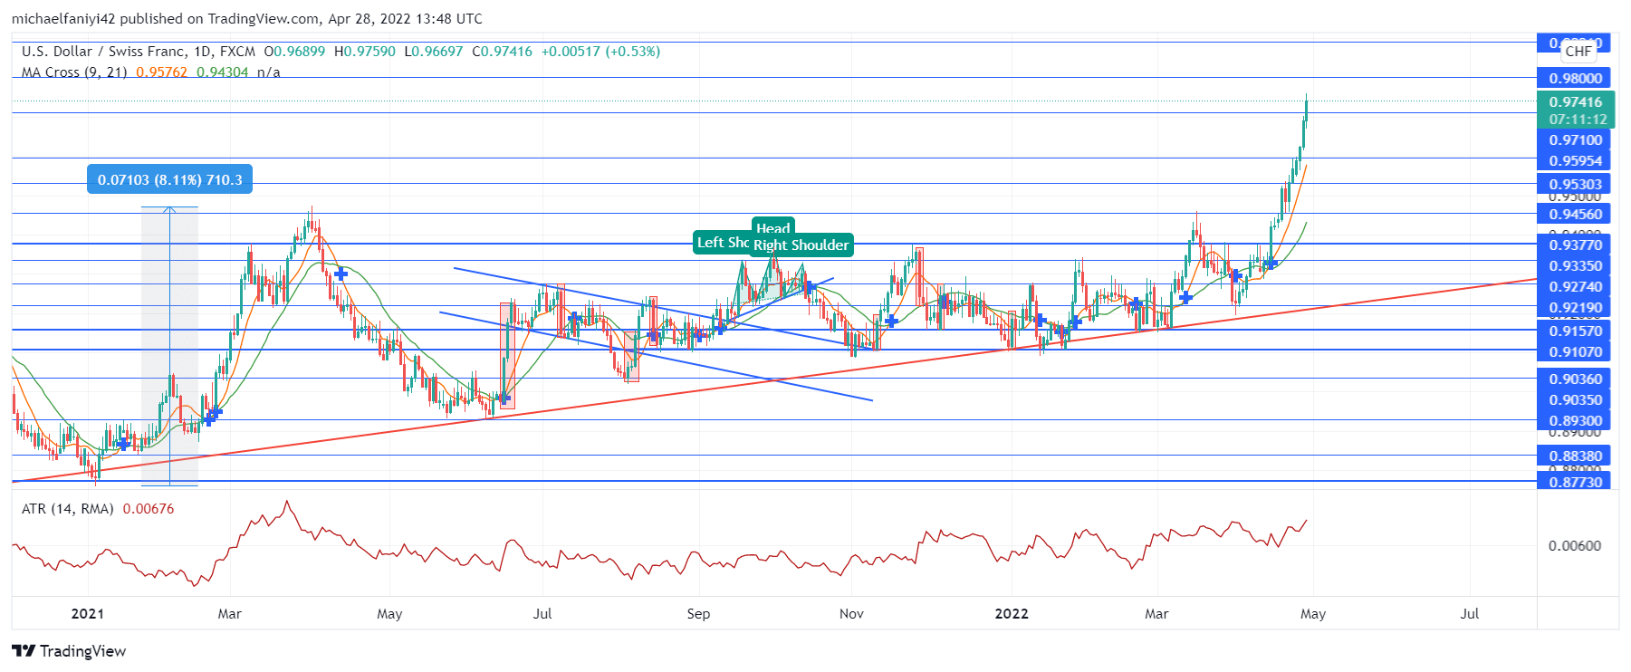Click the ATR (14, RMA) indicator title
The width and height of the screenshot is (1631, 672).
point(68,509)
